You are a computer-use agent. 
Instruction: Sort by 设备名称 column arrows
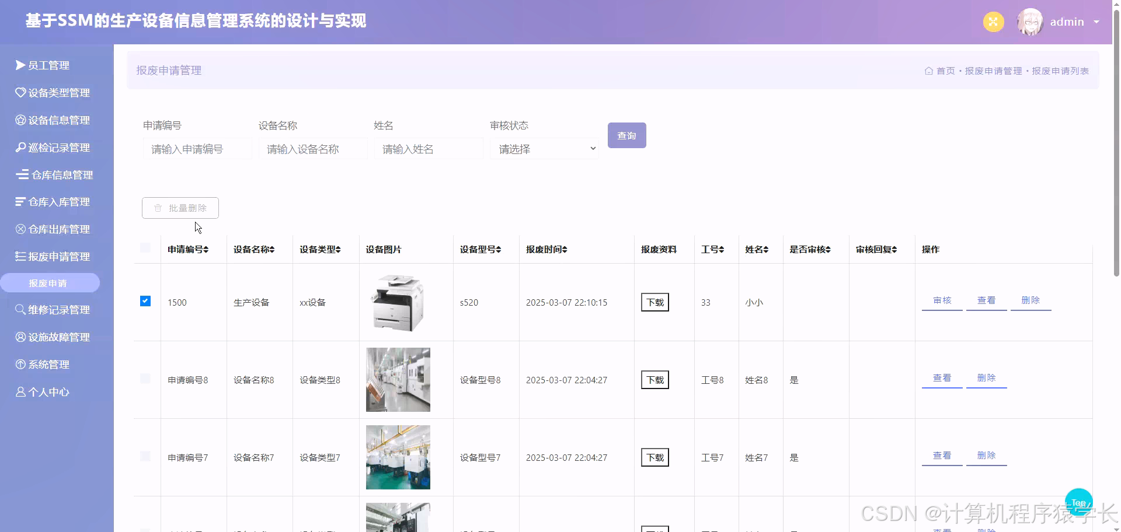point(271,250)
